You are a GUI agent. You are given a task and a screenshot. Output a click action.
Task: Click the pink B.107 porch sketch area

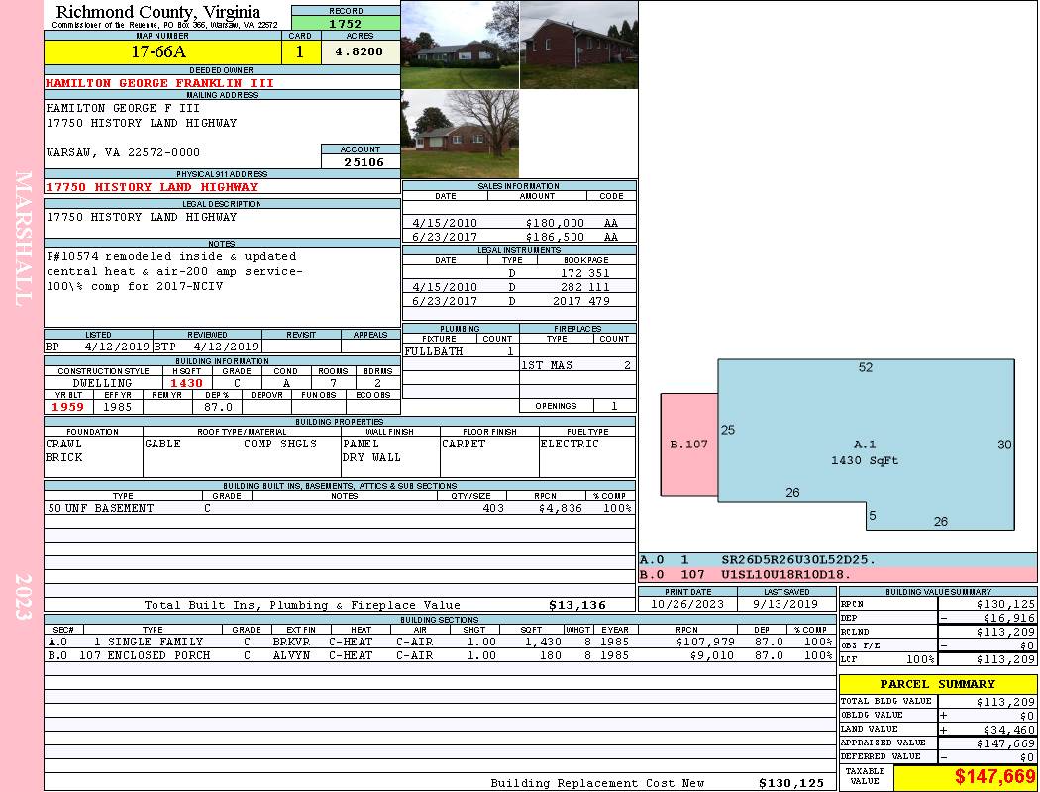[689, 445]
